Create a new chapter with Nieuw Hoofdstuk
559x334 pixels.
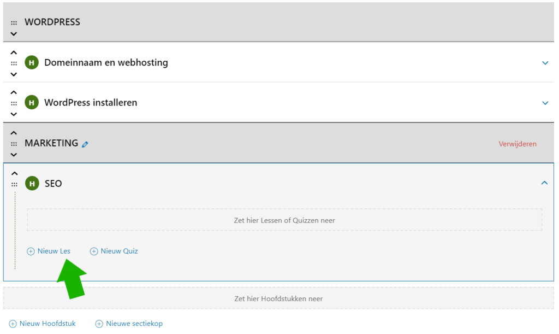(x=43, y=324)
